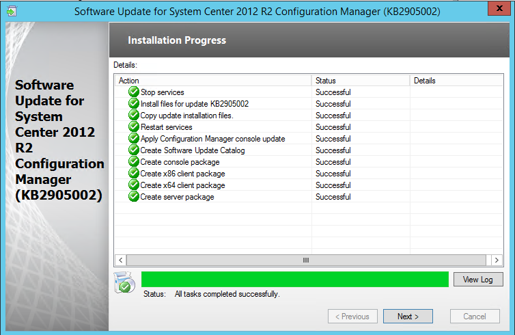
Task: Click the check icon beside Copy update installation files
Action: [x=134, y=115]
